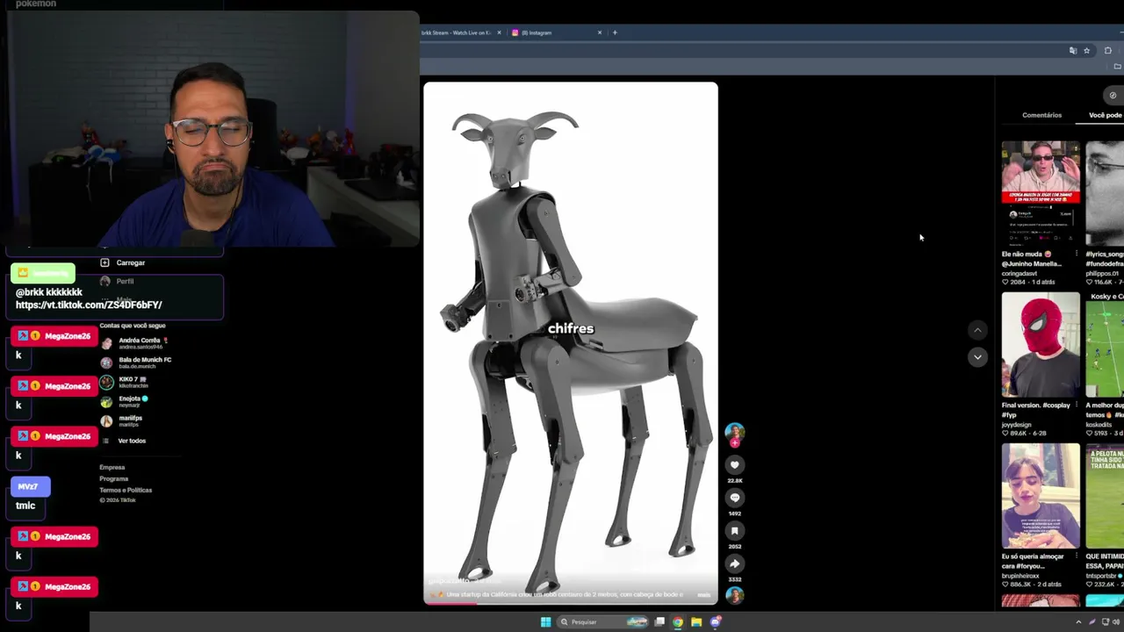This screenshot has width=1124, height=632.
Task: Select the Comentários tab
Action: point(1041,115)
